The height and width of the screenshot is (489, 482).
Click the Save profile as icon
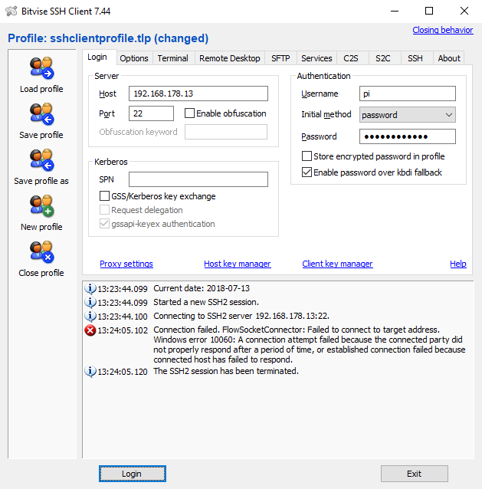click(x=42, y=160)
